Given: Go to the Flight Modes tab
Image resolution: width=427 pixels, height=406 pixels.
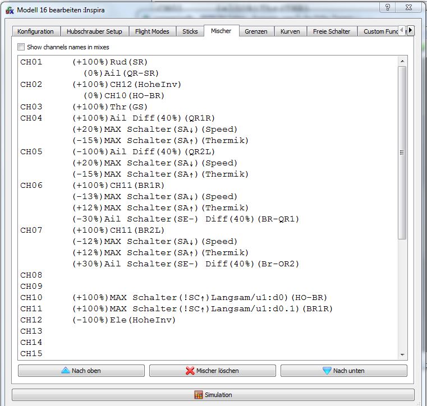Looking at the screenshot, I should (x=153, y=31).
